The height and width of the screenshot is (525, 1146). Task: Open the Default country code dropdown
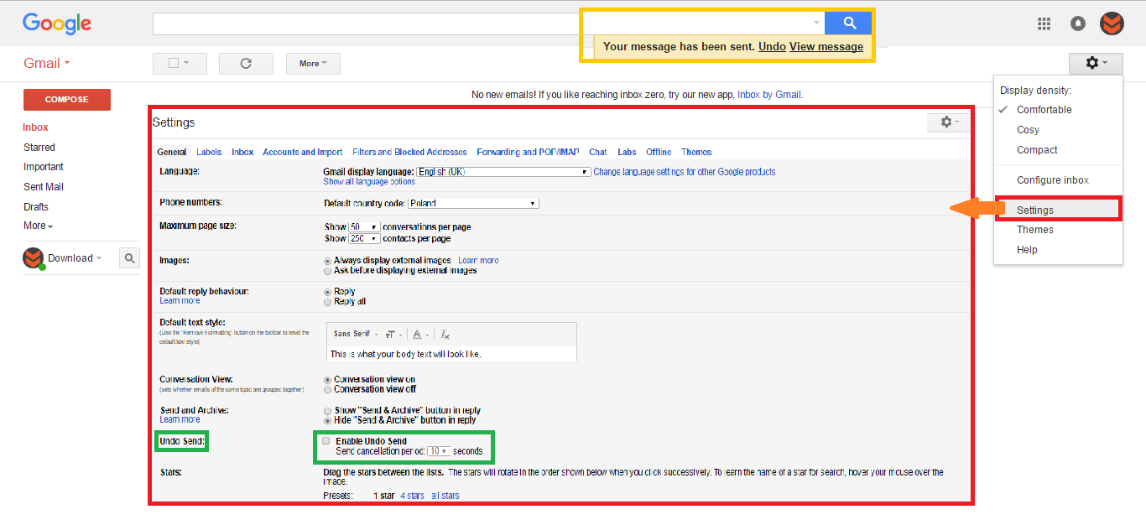[x=473, y=203]
